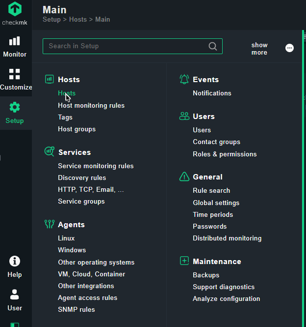Open the User profile icon
This screenshot has height=327, width=306.
[15, 294]
